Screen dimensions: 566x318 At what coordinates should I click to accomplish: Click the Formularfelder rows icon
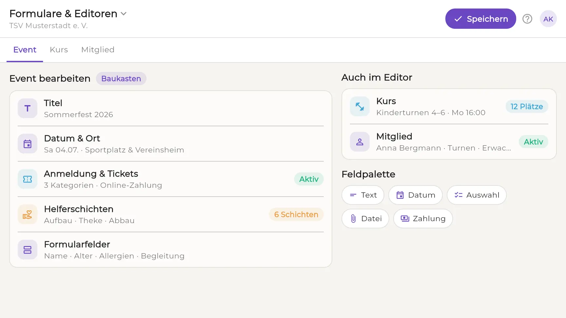[28, 250]
